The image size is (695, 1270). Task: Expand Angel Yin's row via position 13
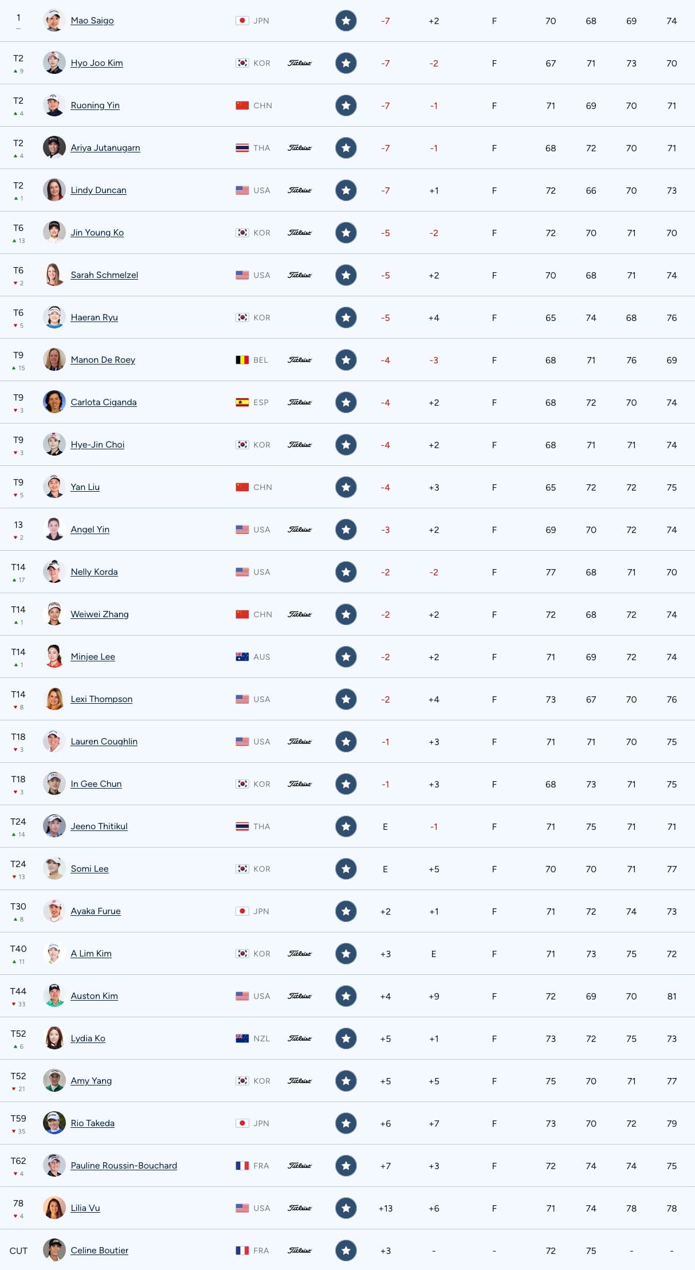point(18,525)
